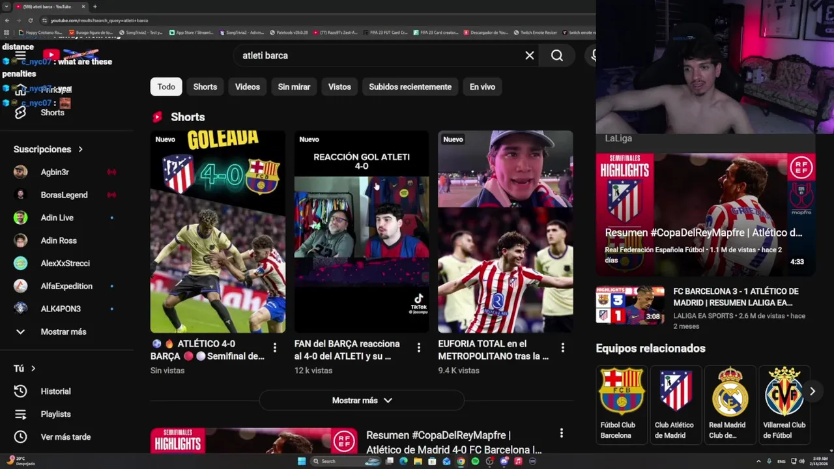Open Spotify from the taskbar
The height and width of the screenshot is (469, 834).
(475, 461)
